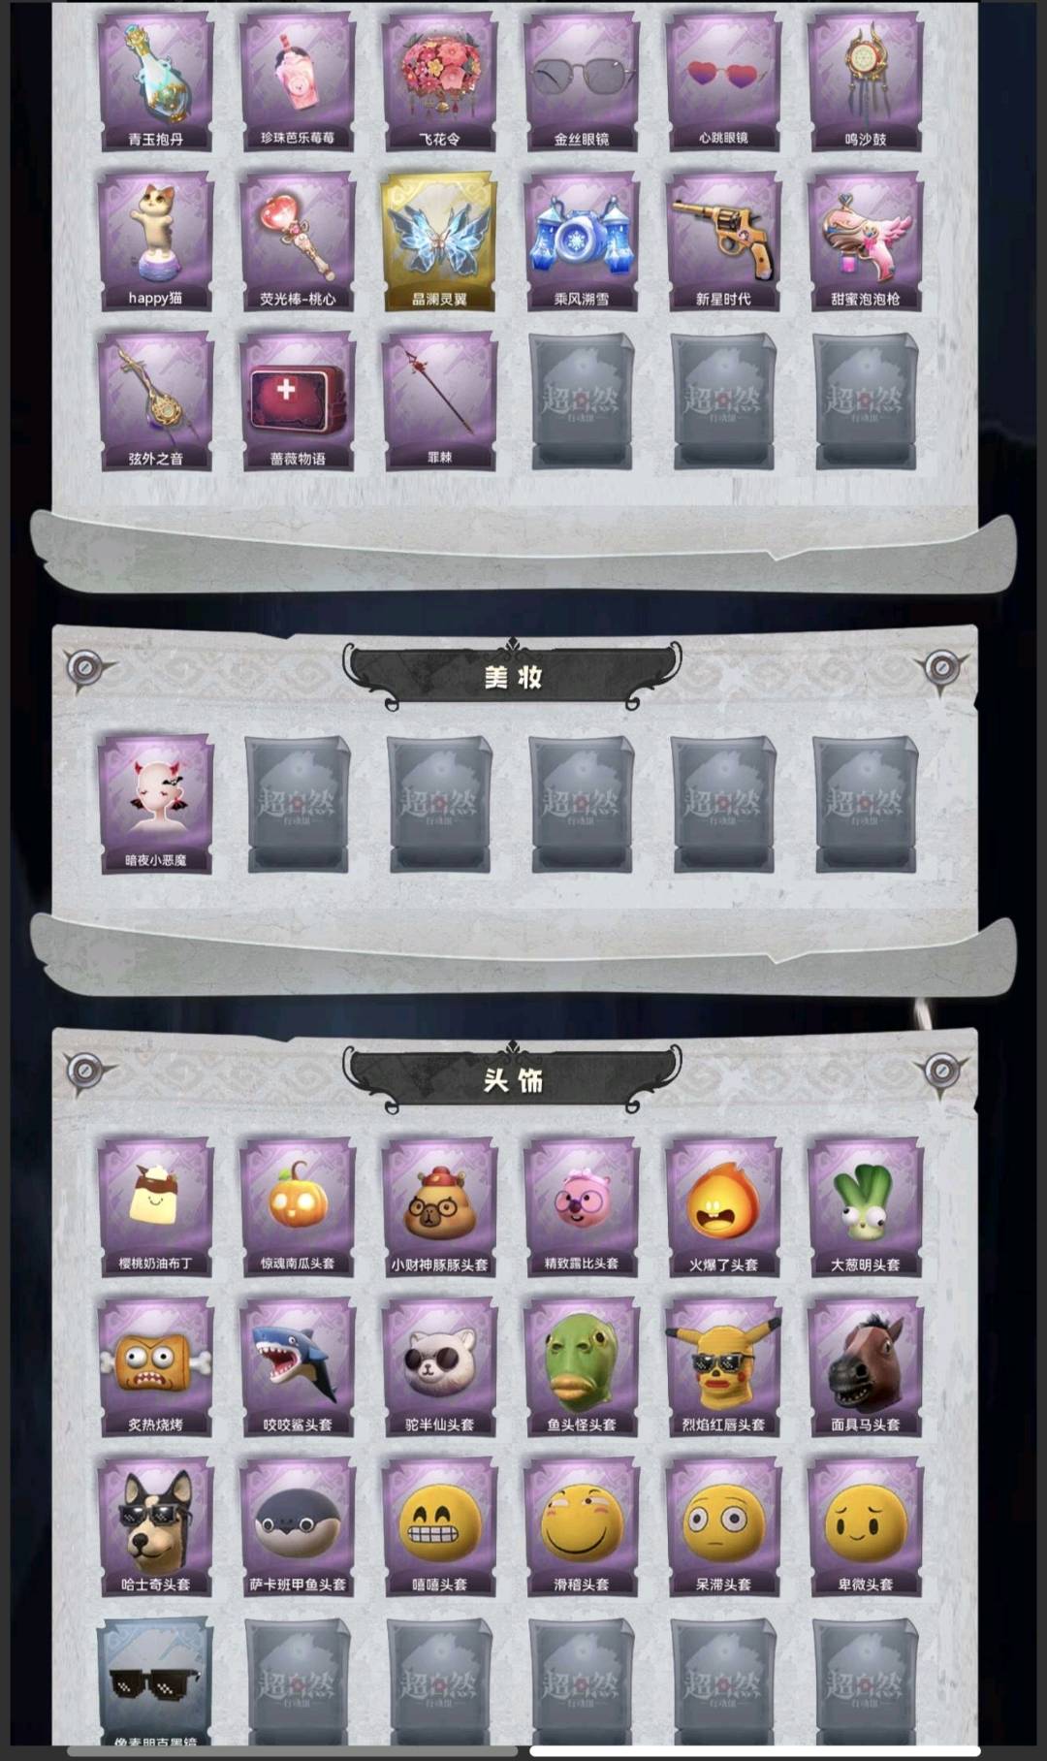
Task: Click the 头饰 section header
Action: click(513, 1079)
